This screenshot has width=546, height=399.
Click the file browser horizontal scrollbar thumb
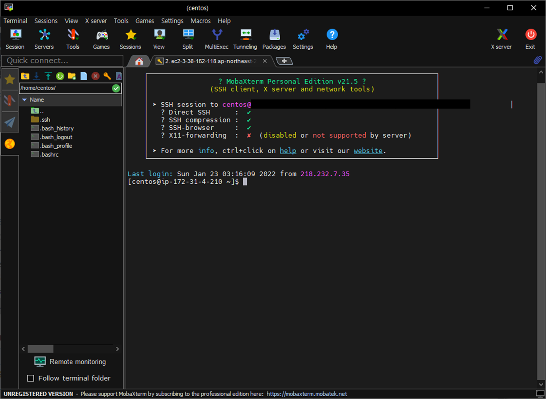(41, 349)
